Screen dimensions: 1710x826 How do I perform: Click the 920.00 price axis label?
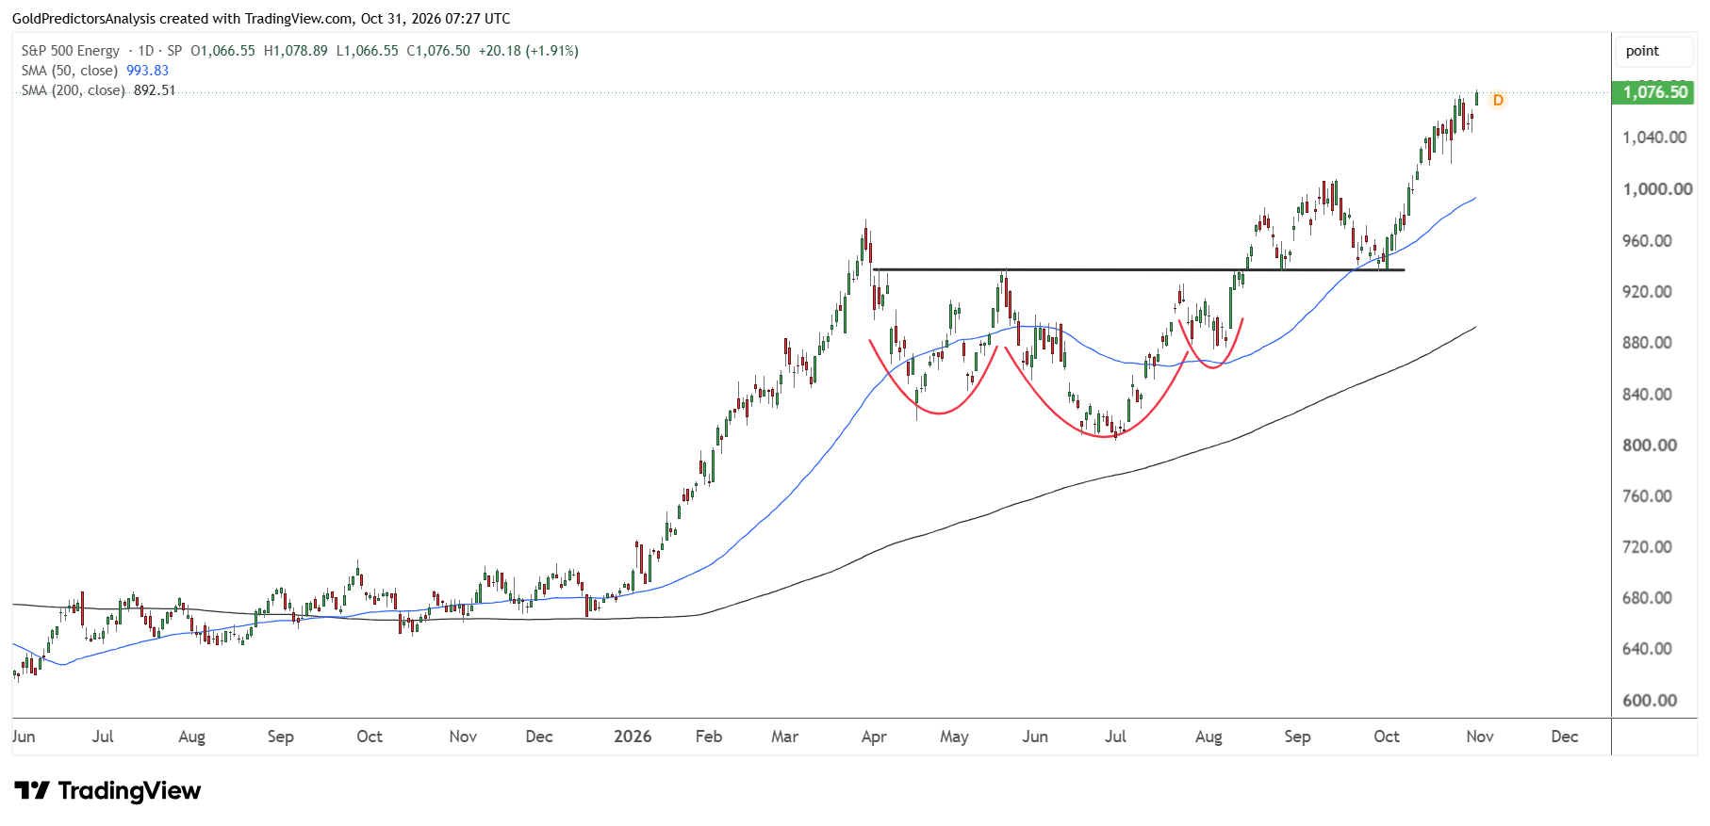tap(1647, 292)
